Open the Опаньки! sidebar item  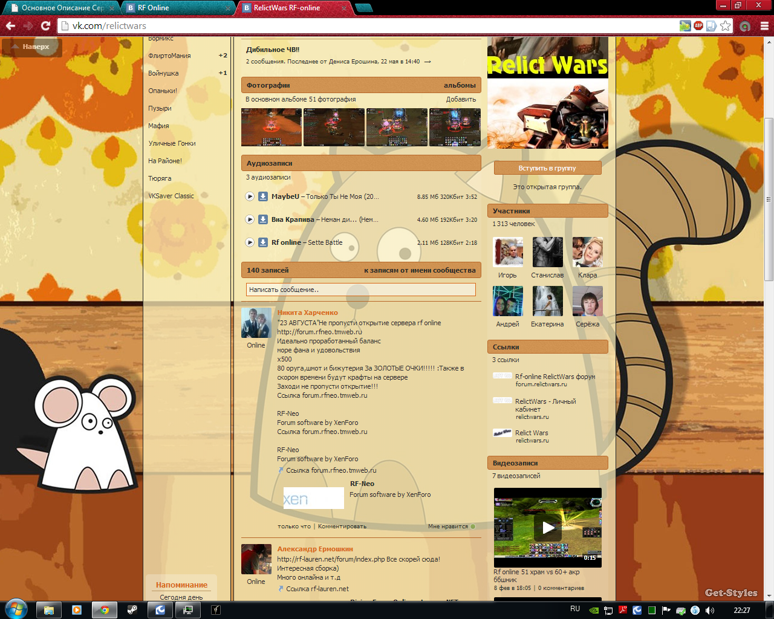[163, 91]
